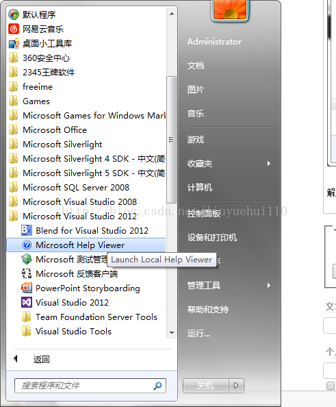Screen dimensions: 336x407
Task: Open 文档 from the Start menu
Action: (x=196, y=65)
